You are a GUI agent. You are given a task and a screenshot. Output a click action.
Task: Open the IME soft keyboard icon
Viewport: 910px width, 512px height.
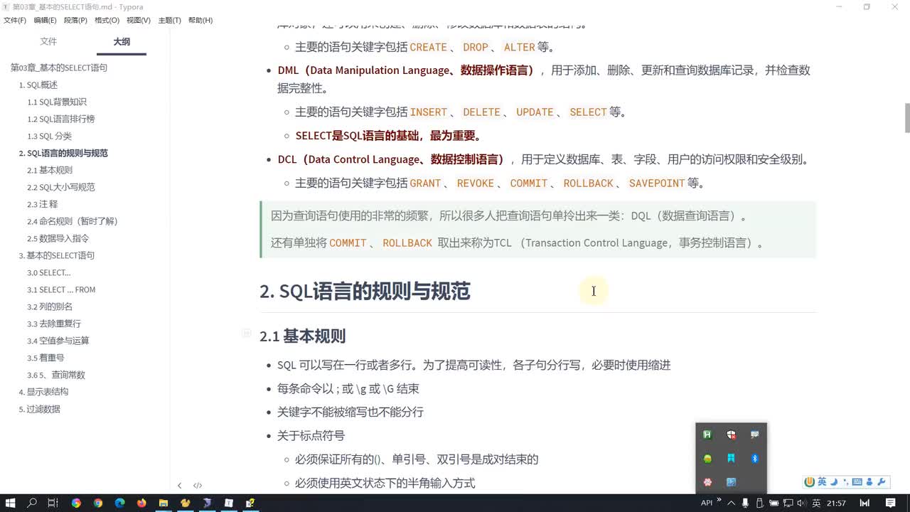coord(857,482)
